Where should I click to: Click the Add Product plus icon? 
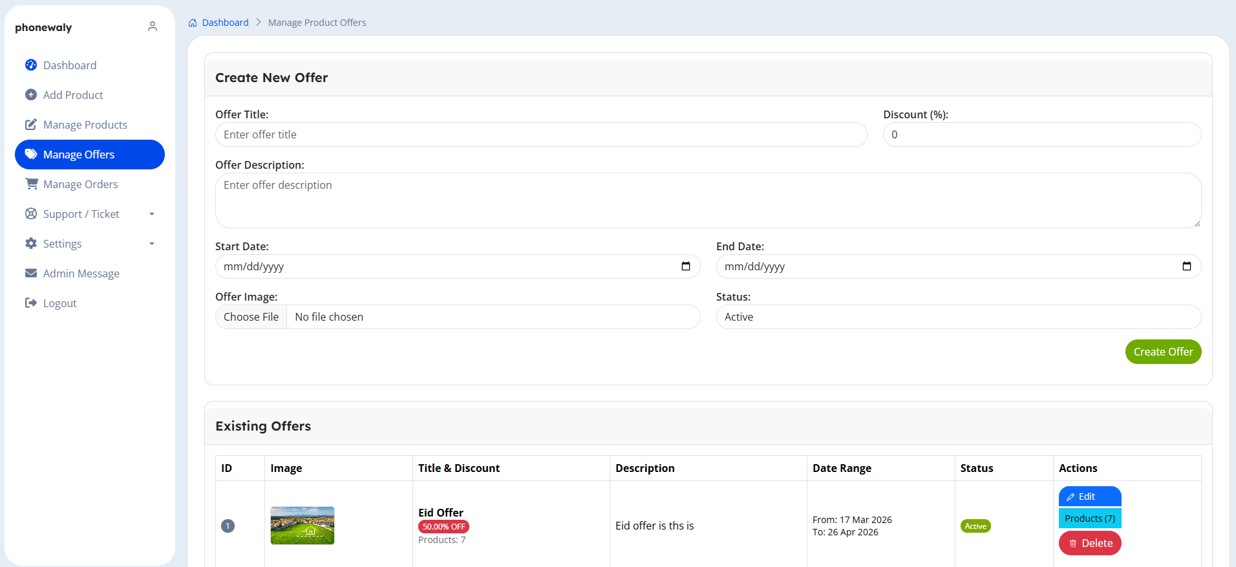tap(31, 94)
